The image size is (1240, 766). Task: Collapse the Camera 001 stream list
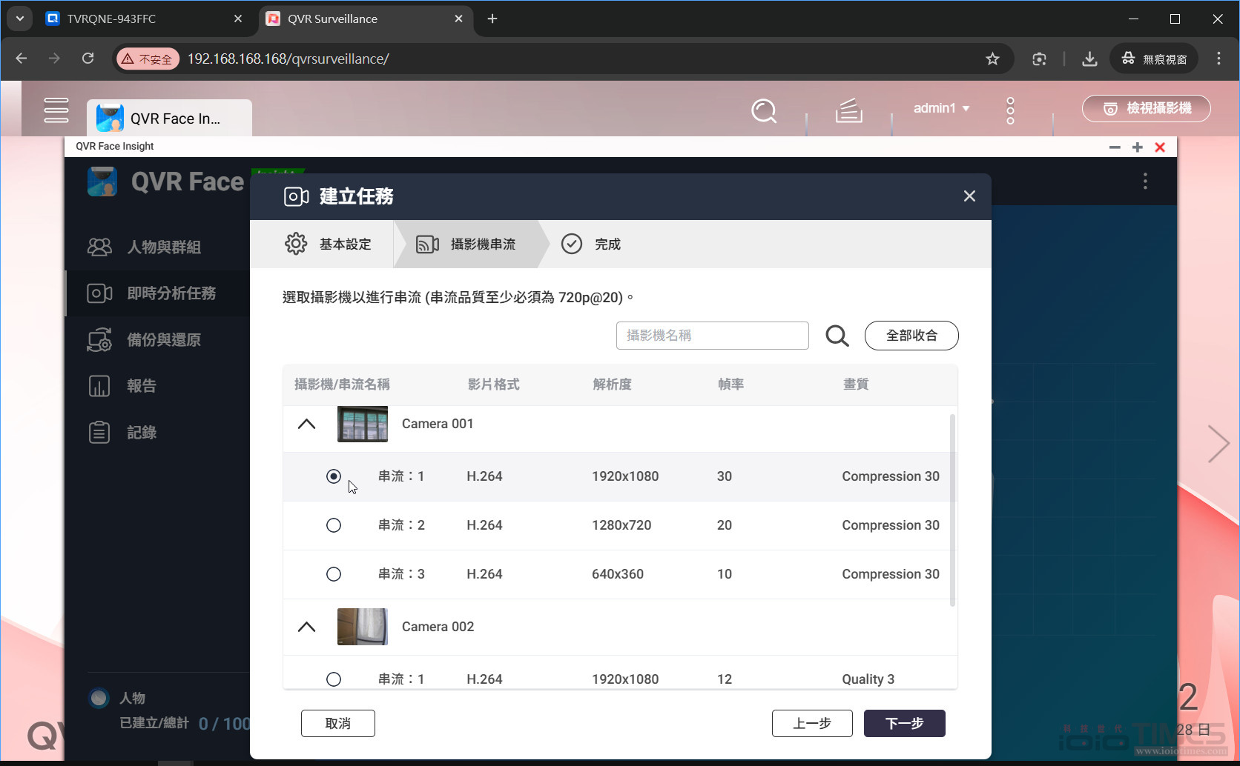[x=306, y=423]
